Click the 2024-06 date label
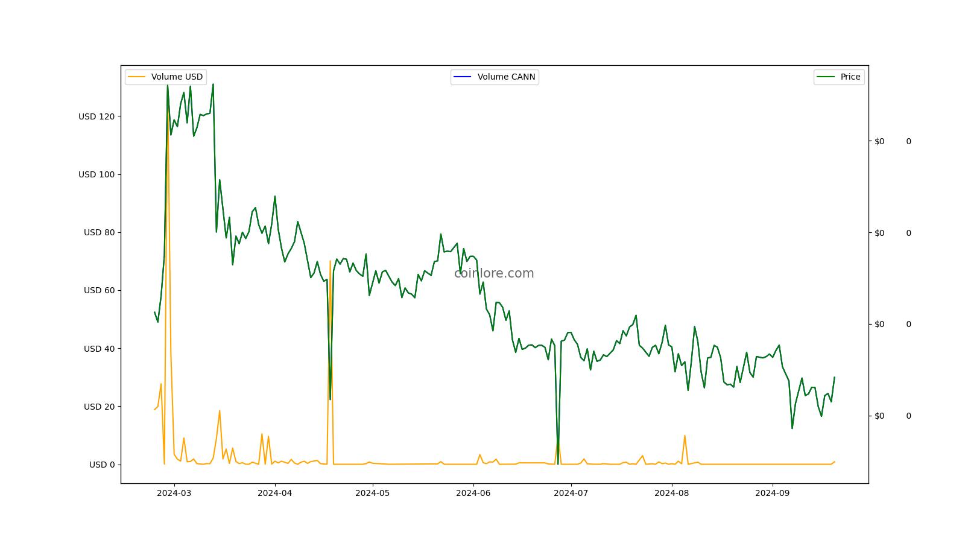 [473, 493]
